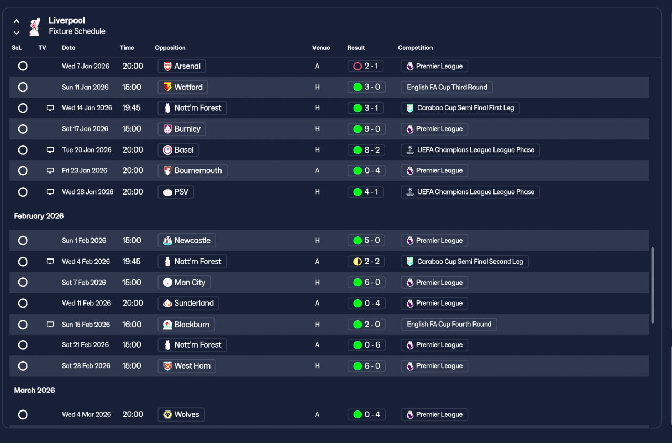
Task: Click the West Ham crest icon
Action: (167, 366)
